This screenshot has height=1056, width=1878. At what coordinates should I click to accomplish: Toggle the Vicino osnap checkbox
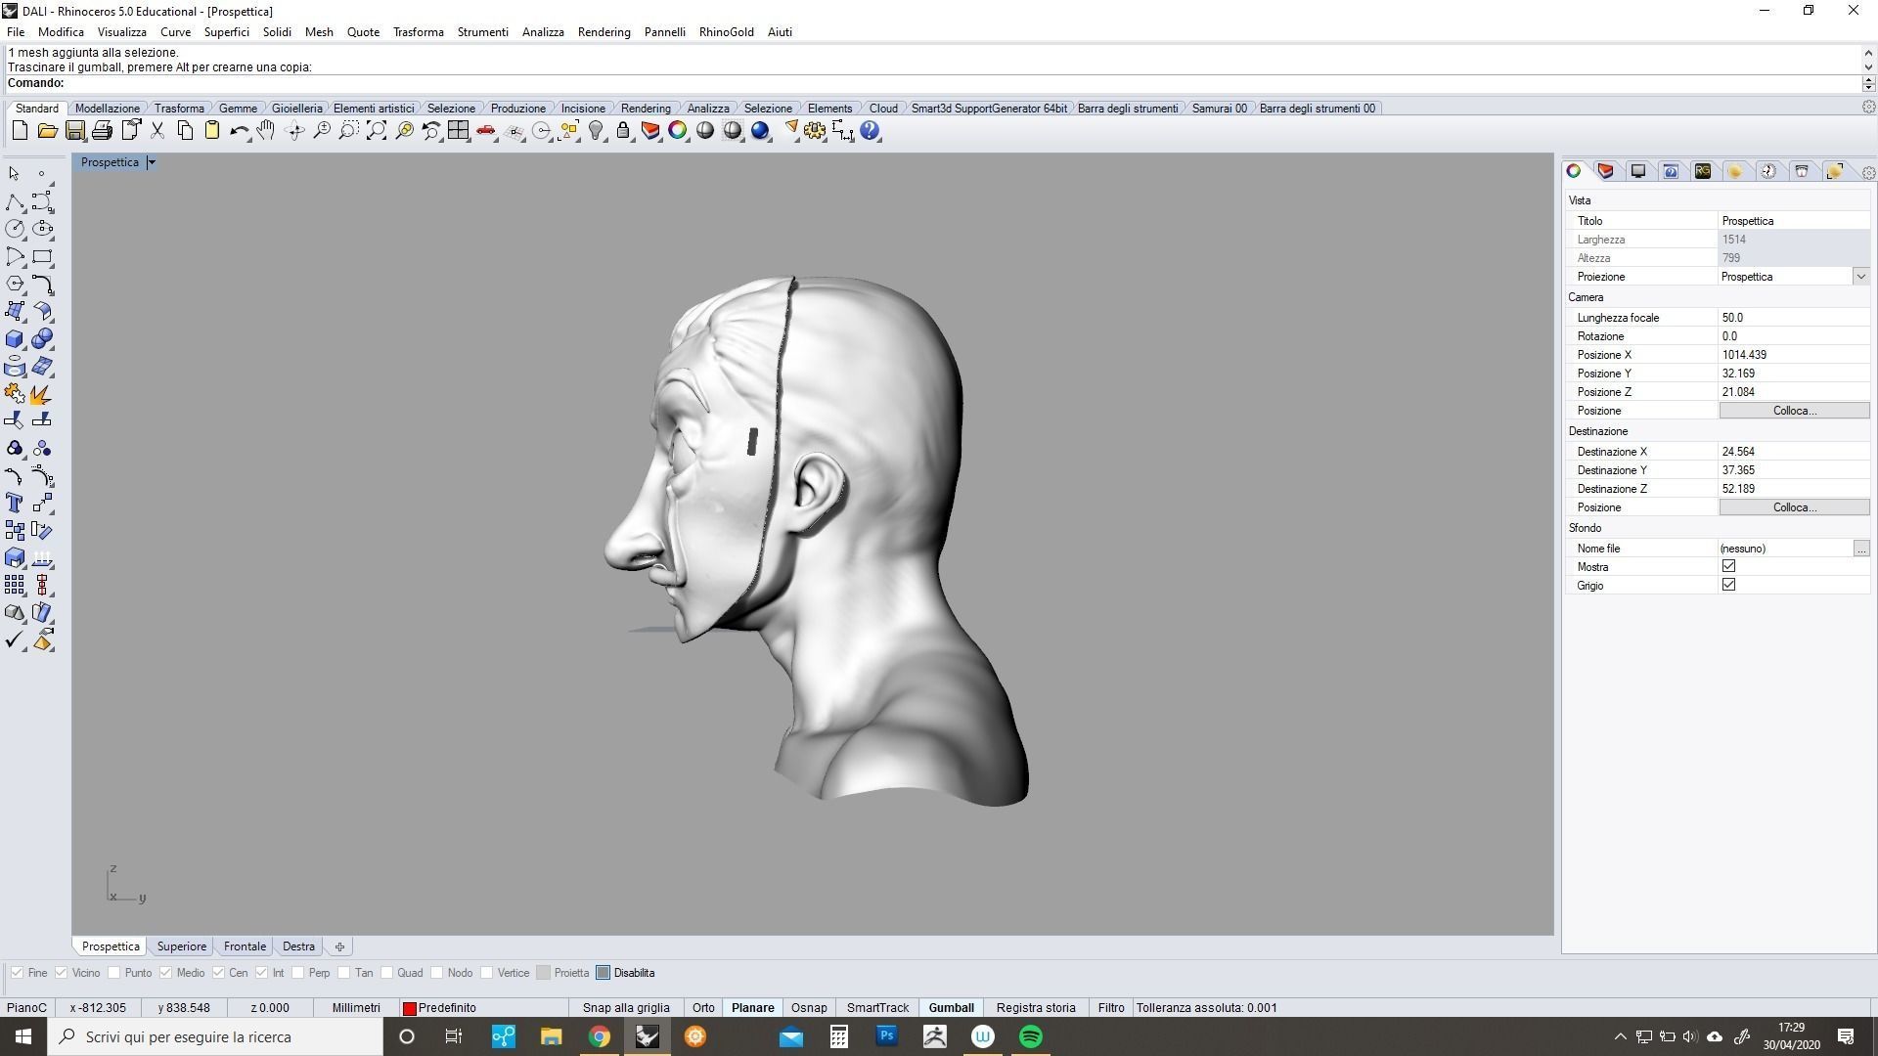[61, 973]
